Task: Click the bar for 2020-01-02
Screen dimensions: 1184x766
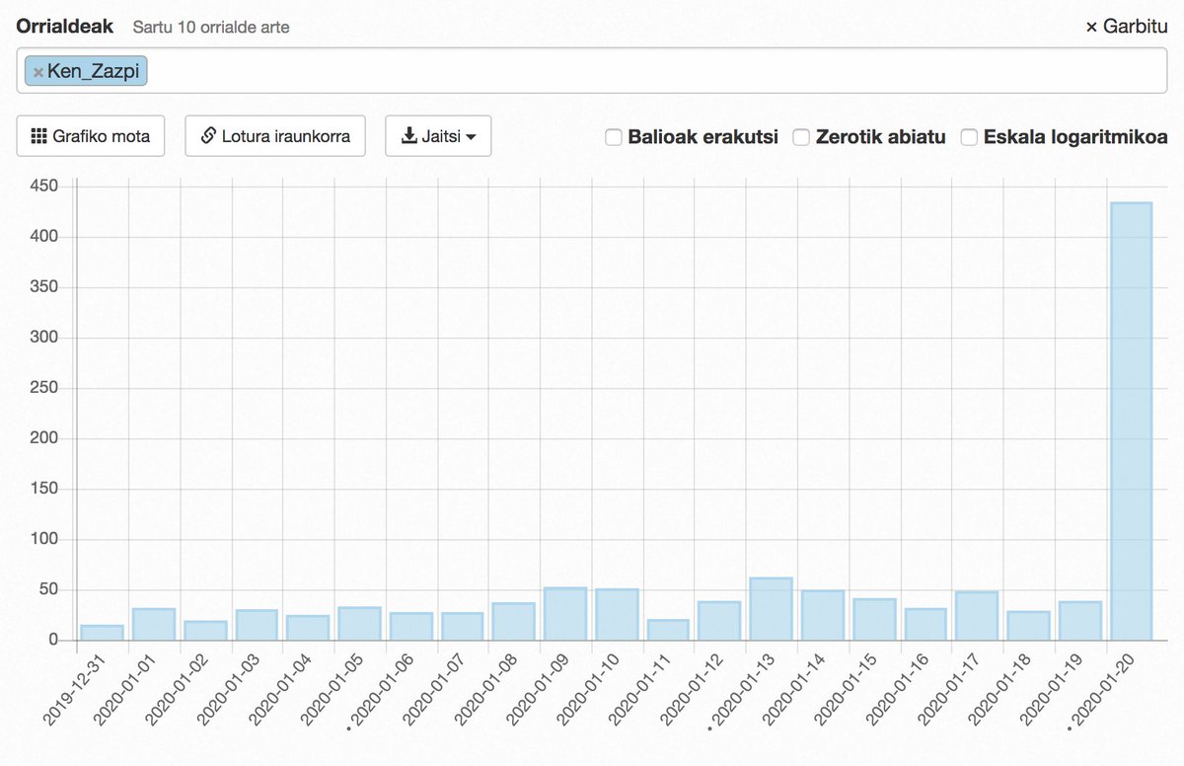Action: tap(205, 631)
